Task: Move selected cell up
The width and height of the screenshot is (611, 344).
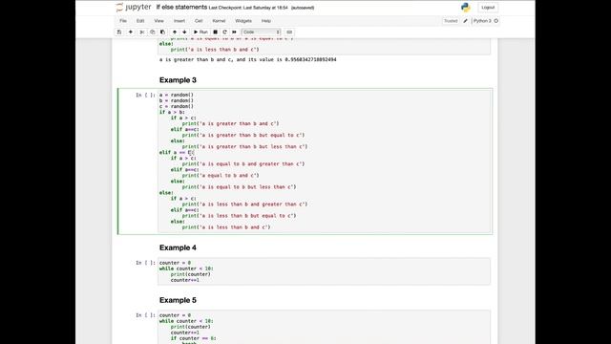Action: tap(175, 32)
